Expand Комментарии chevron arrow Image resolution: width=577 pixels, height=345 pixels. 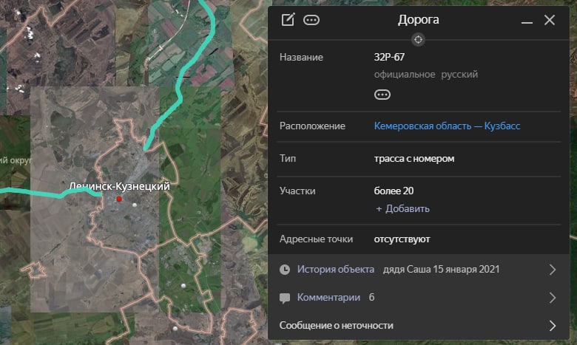[553, 298]
